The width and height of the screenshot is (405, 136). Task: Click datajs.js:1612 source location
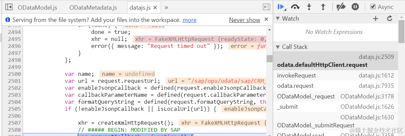click(376, 75)
